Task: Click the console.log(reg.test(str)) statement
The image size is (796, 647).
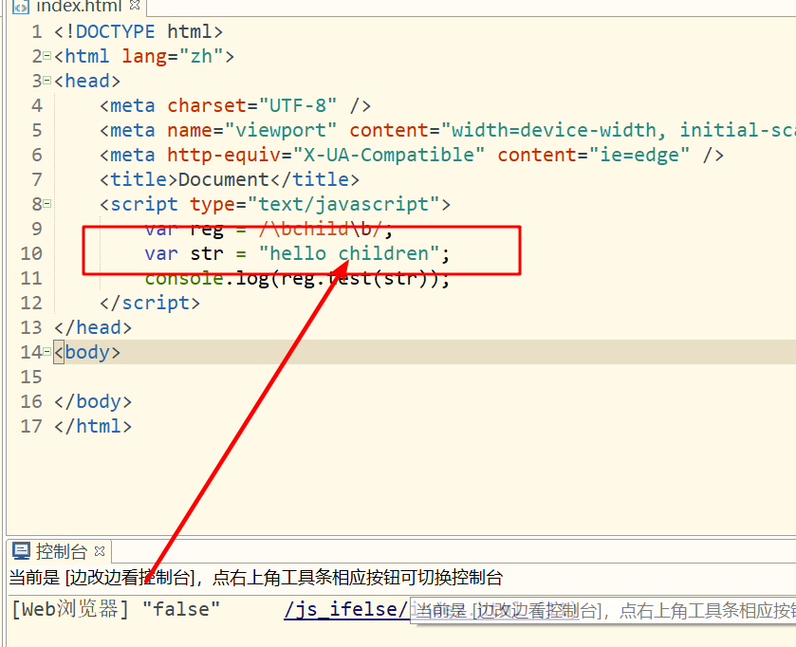Action: coord(297,278)
